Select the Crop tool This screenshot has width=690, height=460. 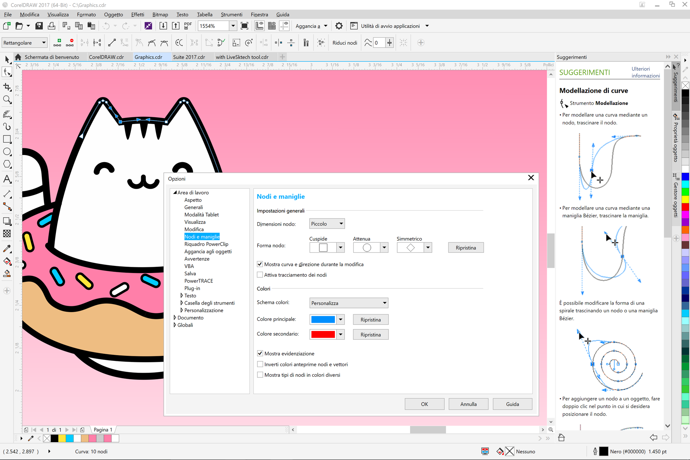(7, 87)
